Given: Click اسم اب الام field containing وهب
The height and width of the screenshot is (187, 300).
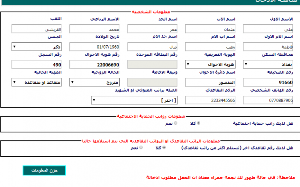Looking at the screenshot, I should click(210, 47).
